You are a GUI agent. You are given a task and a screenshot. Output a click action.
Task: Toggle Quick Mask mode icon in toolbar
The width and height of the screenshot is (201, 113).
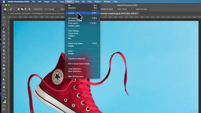[4, 106]
